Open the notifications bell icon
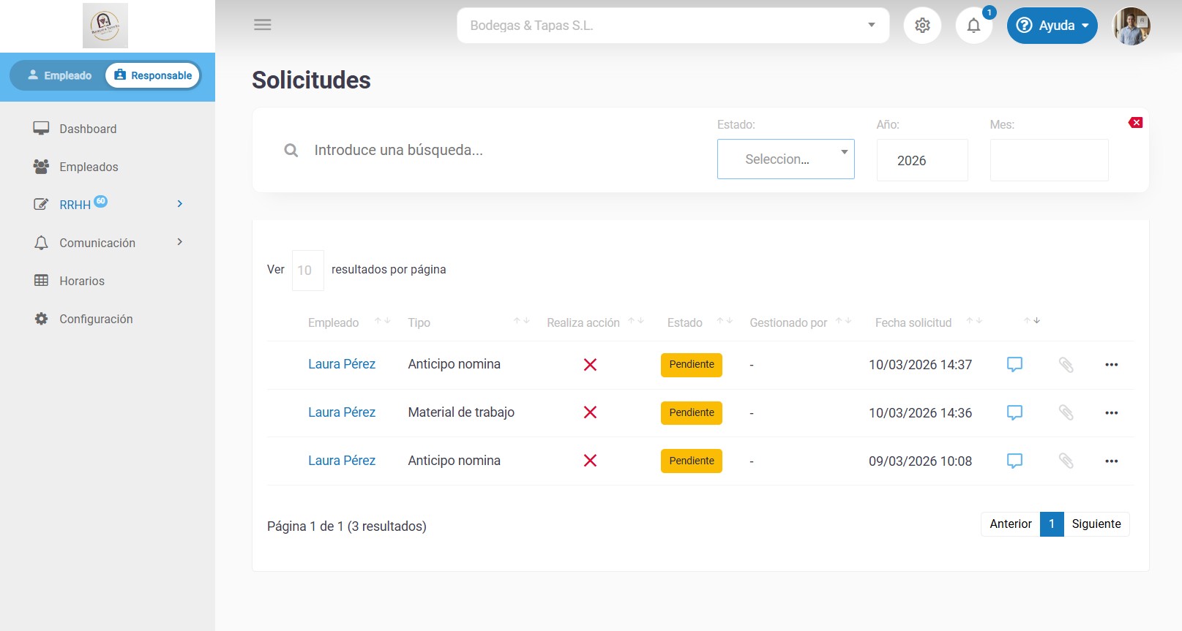 click(973, 26)
